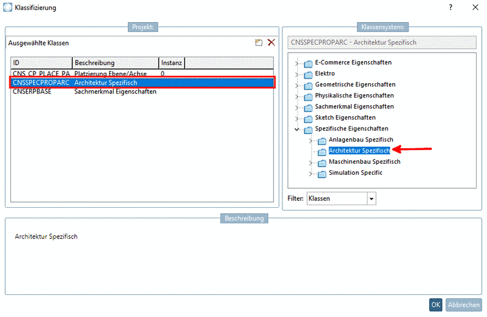The image size is (487, 317).
Task: Expand the Simulation Specific node
Action: (310, 173)
